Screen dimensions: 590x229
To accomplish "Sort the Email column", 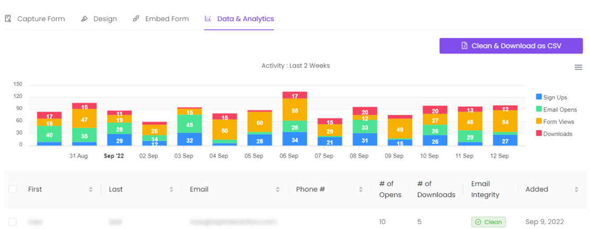I will pos(277,189).
